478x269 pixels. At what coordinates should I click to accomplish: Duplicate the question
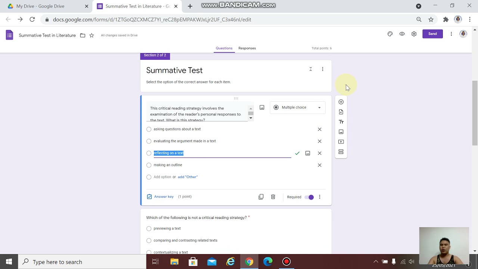(261, 197)
